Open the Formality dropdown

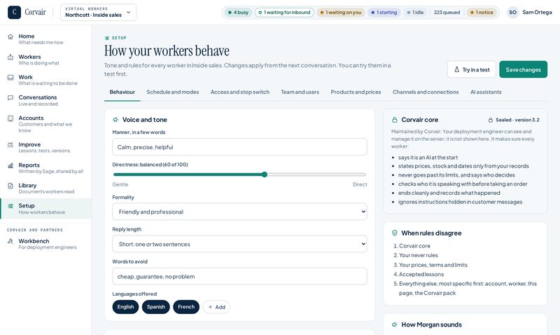click(x=239, y=212)
